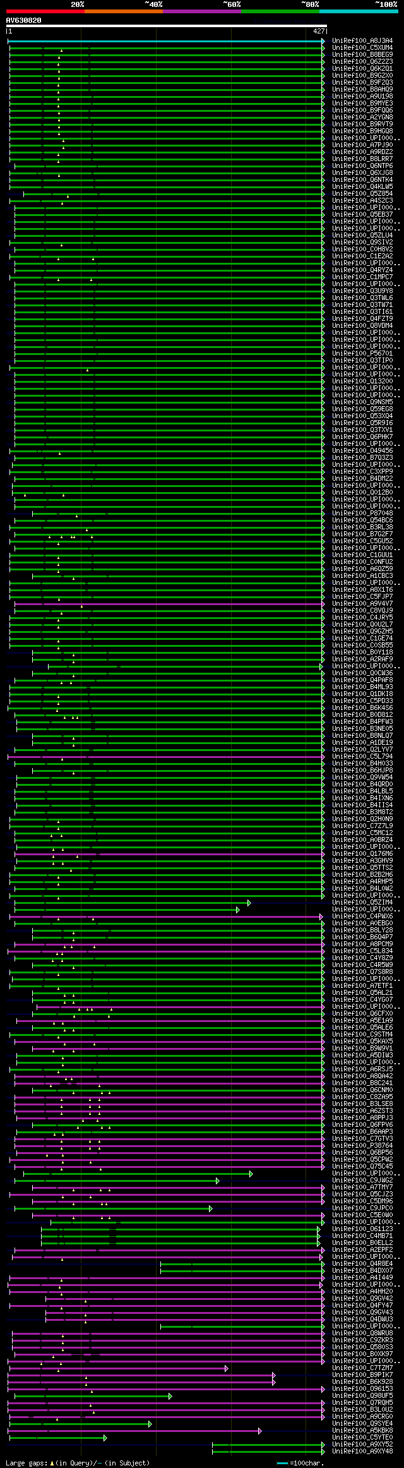Image resolution: width=404 pixels, height=1468 pixels.
Task: Open hit UniRef100_Q6K2Q1
Action: (362, 69)
